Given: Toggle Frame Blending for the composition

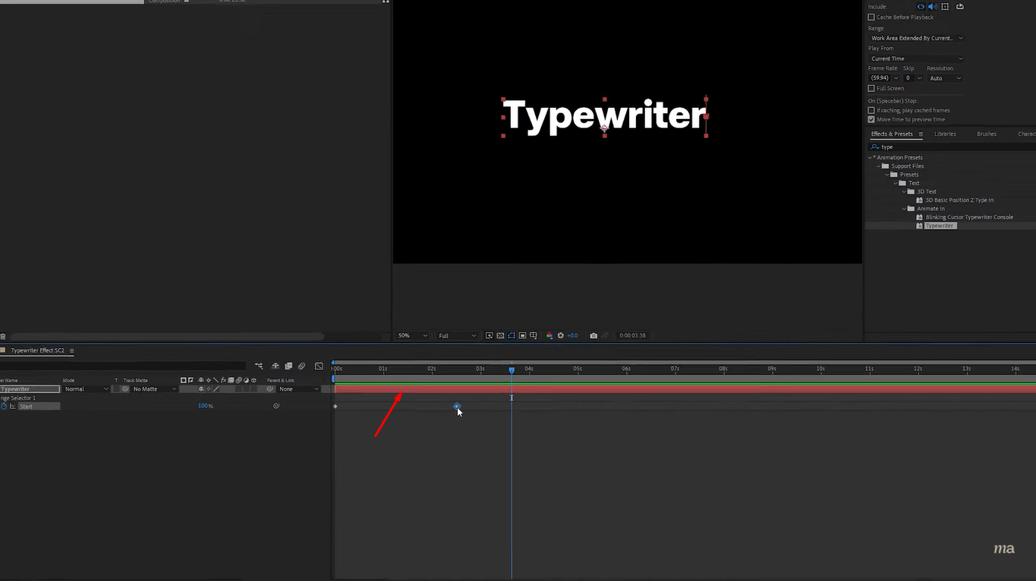Looking at the screenshot, I should [288, 366].
